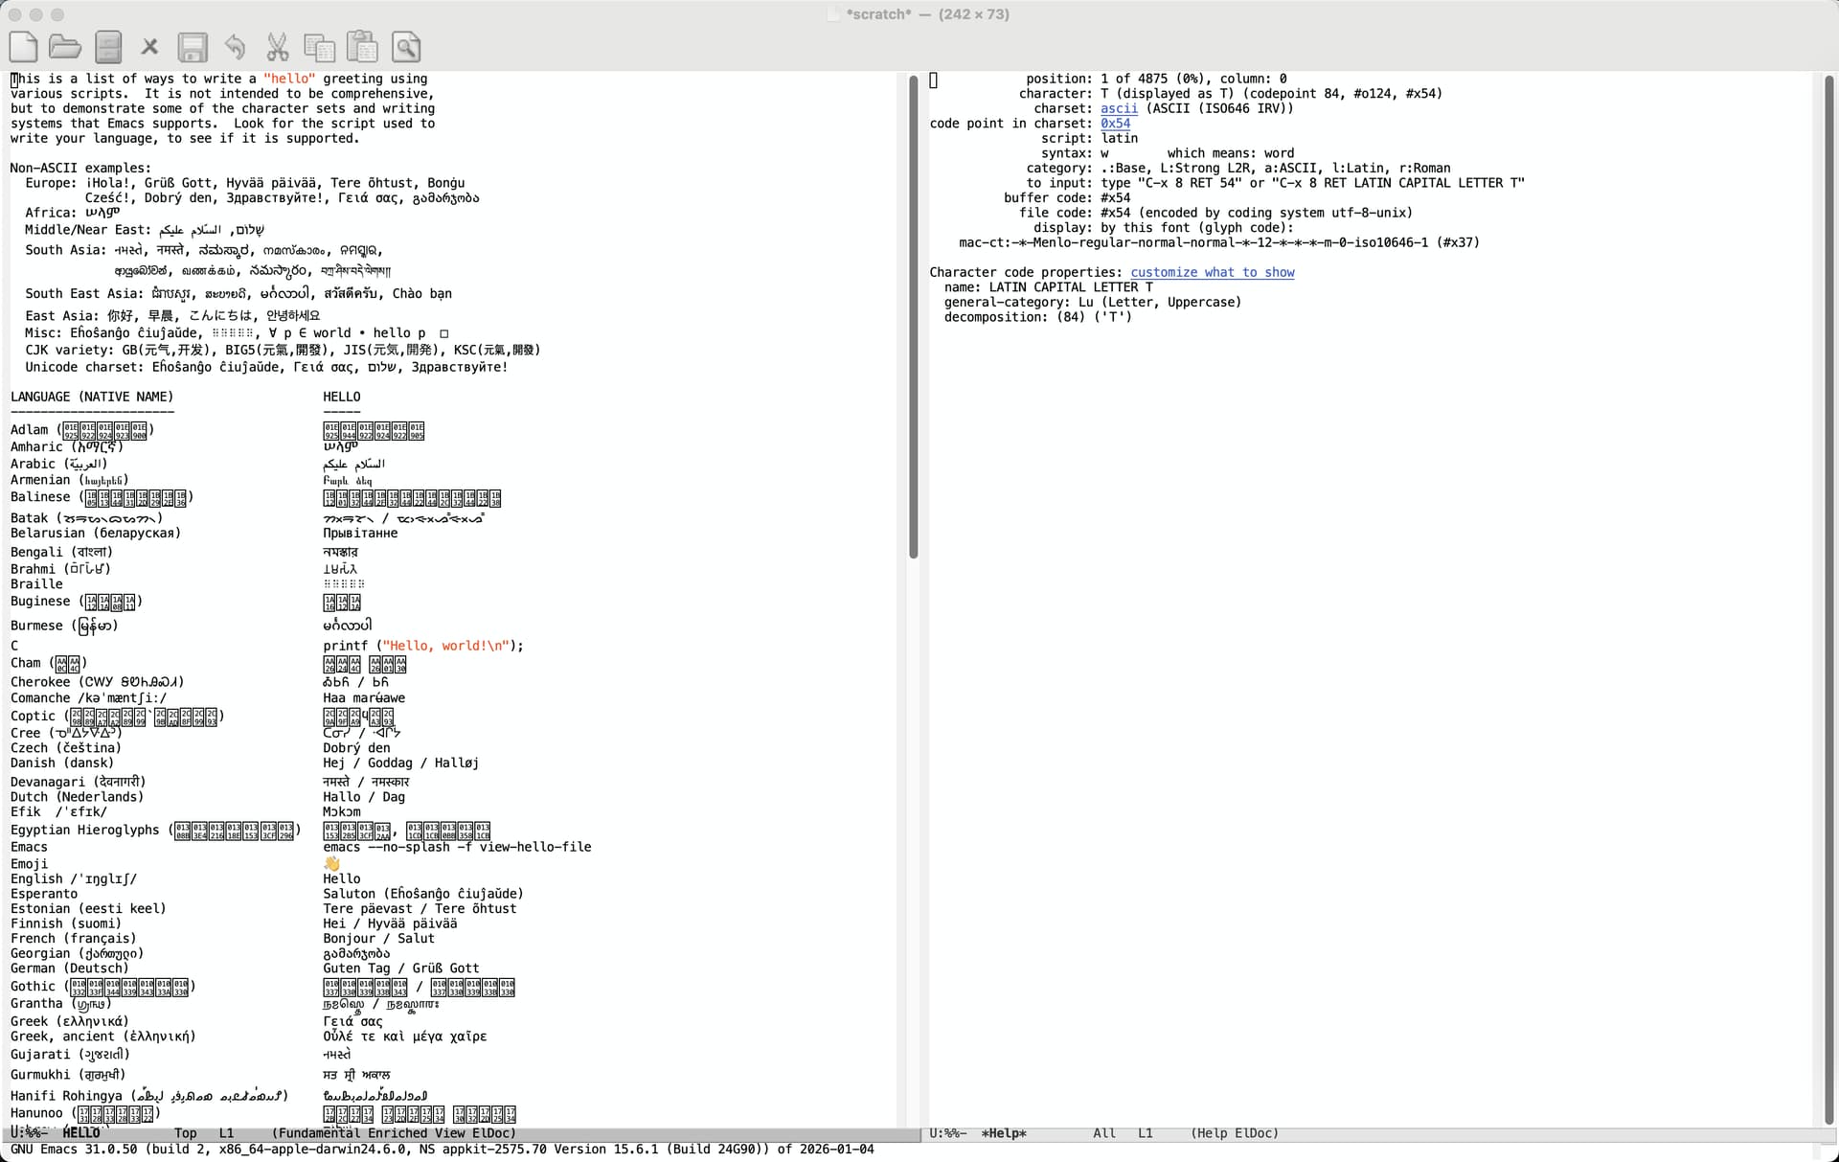Screen dimensions: 1839x1162
Task: Save the buffer with the floppy disk icon
Action: coord(193,46)
